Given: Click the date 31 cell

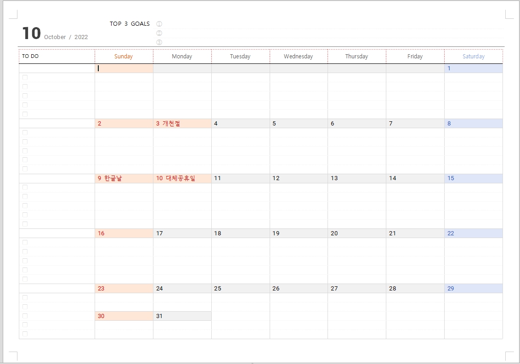Looking at the screenshot, I should [182, 316].
